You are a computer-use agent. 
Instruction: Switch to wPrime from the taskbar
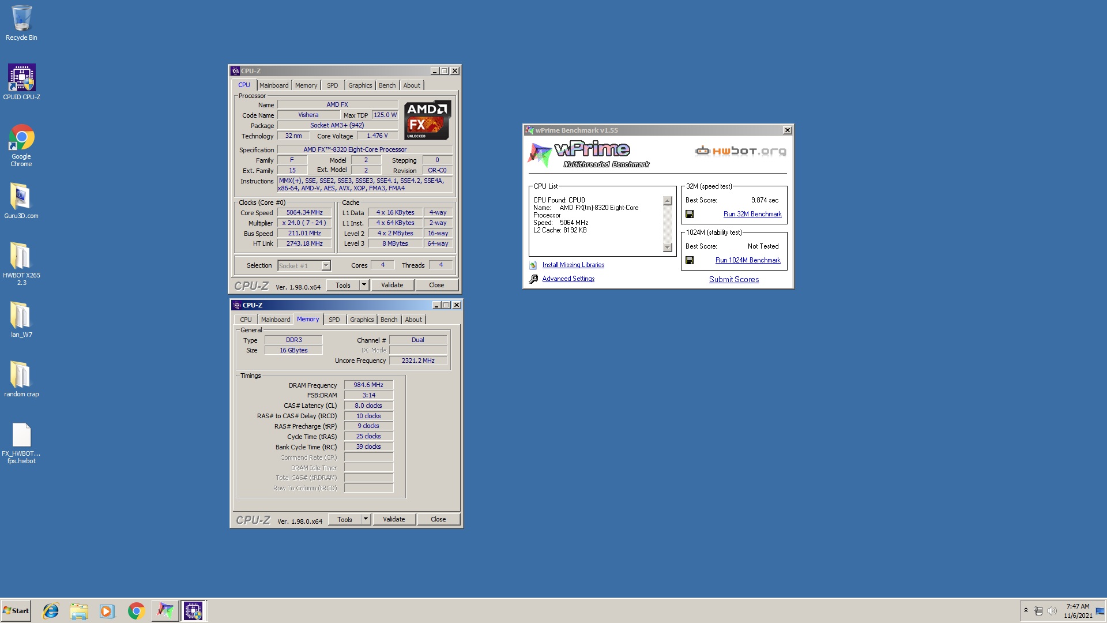pos(165,611)
